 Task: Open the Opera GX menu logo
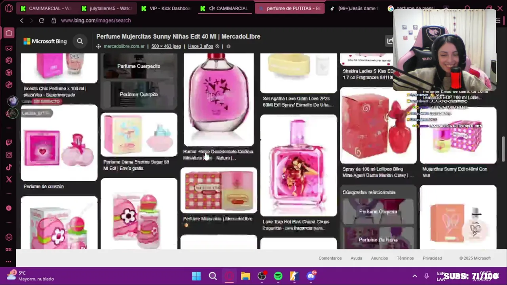tap(9, 8)
